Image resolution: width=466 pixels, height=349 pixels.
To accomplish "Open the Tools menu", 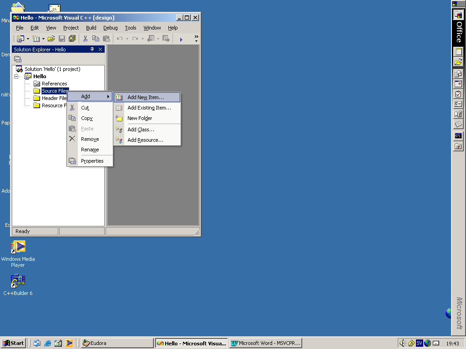I will (131, 28).
